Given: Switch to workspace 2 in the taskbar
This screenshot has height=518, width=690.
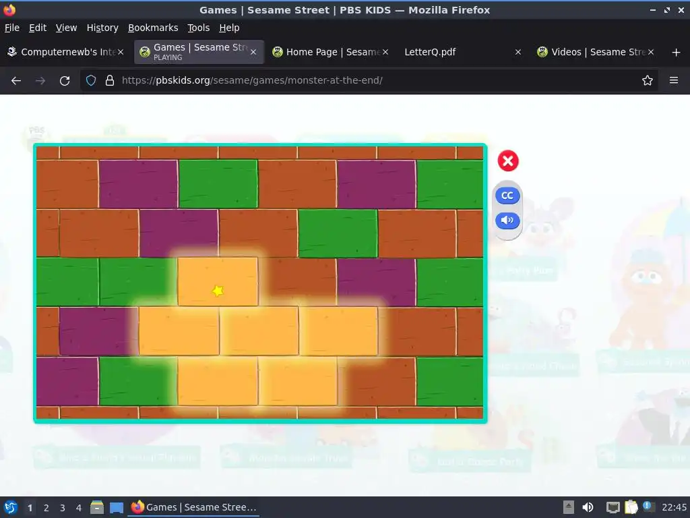Looking at the screenshot, I should click(46, 508).
